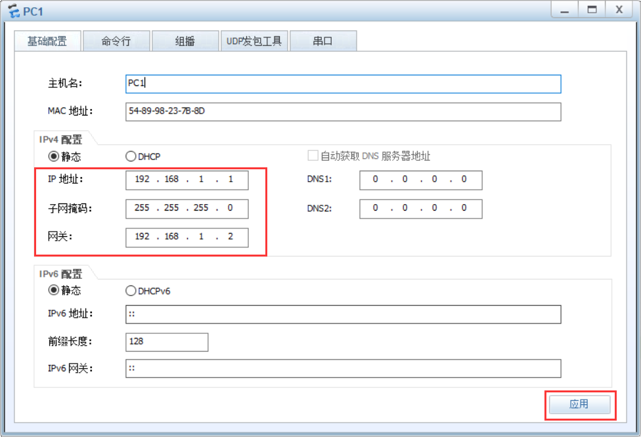The width and height of the screenshot is (641, 437).
Task: Click the 应用 apply button
Action: [580, 404]
